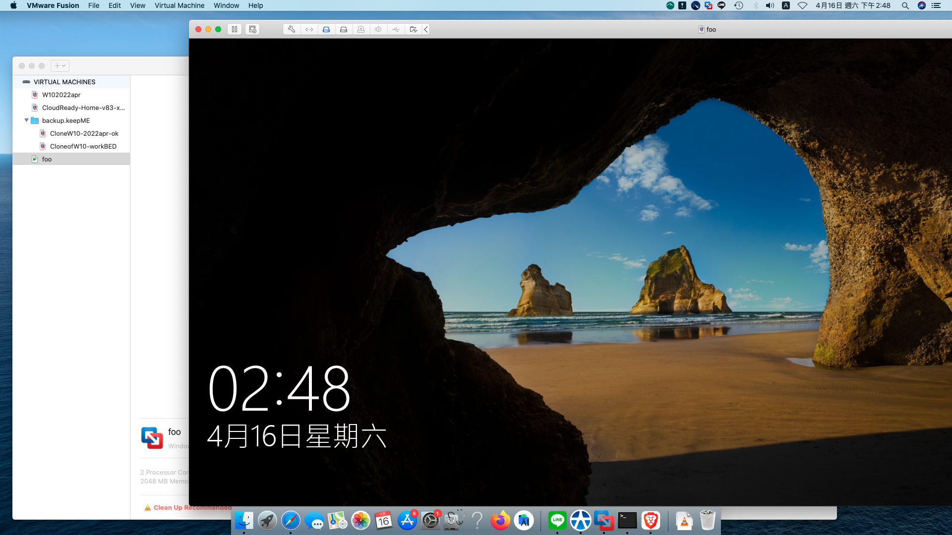Open the add (+) dropdown in library

pyautogui.click(x=59, y=66)
